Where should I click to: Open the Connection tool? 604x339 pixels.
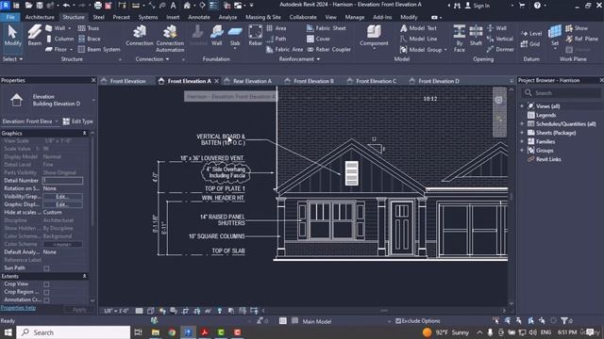coord(140,36)
